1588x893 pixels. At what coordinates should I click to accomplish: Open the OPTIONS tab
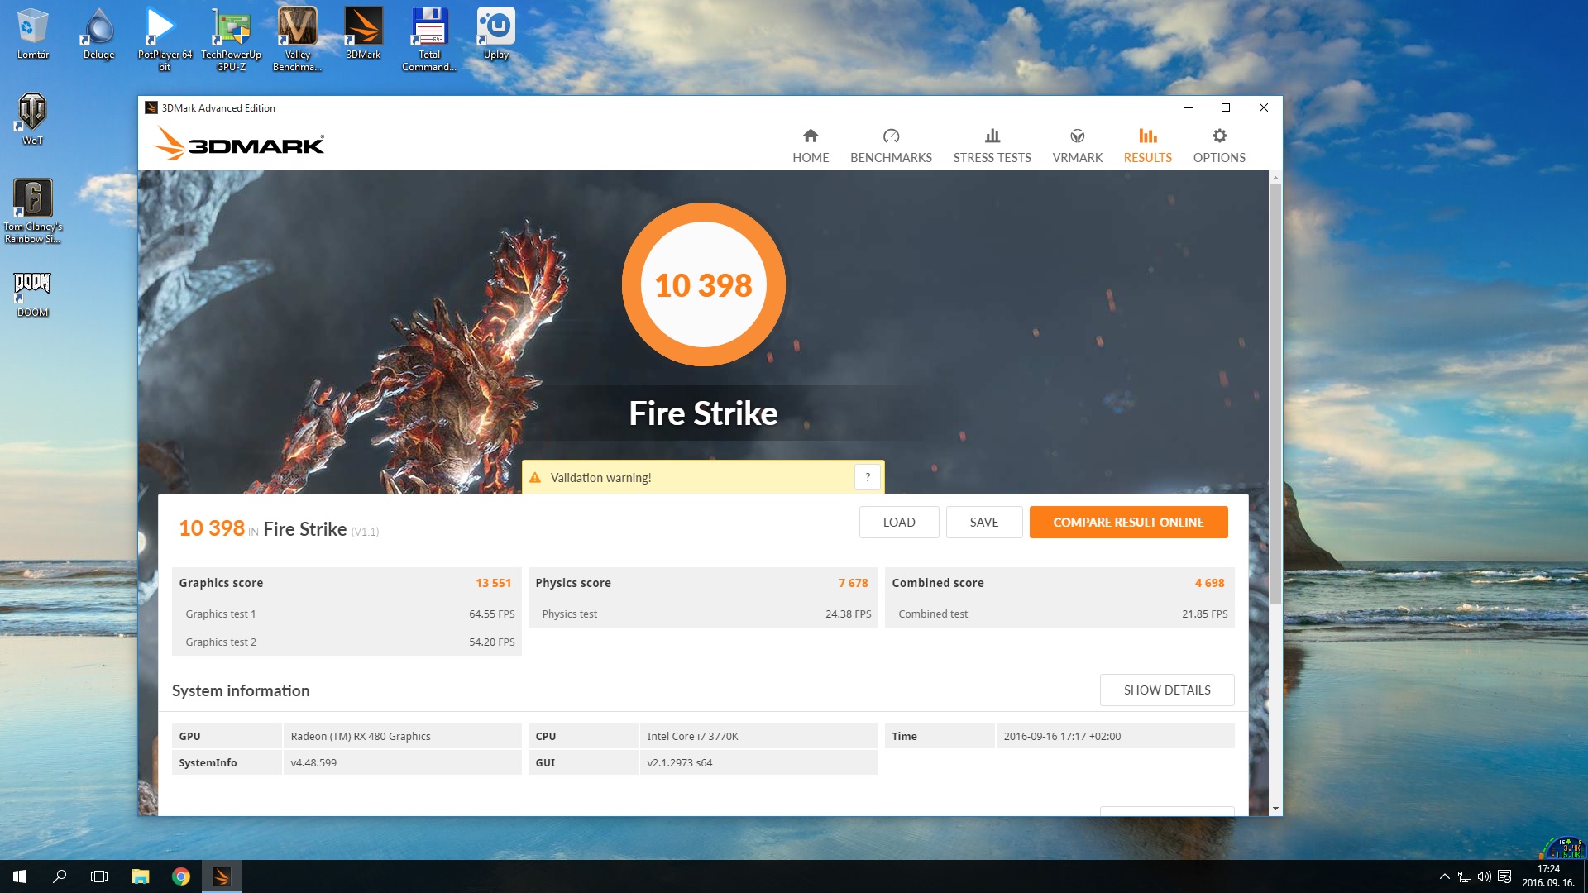[1219, 146]
